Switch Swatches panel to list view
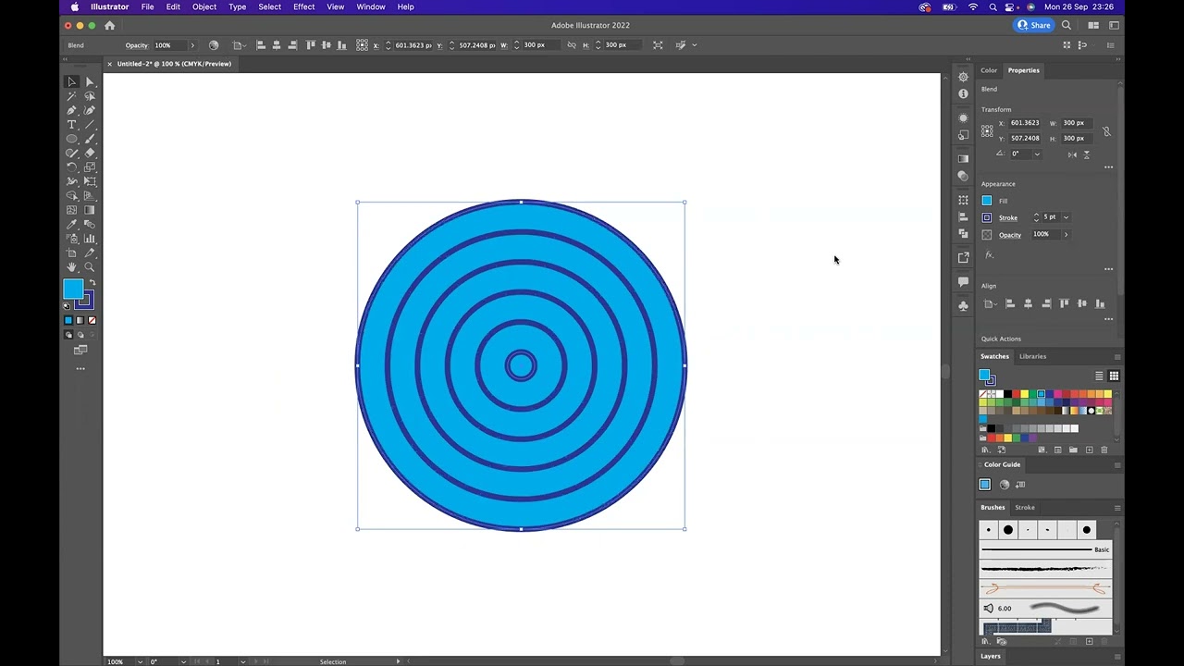The width and height of the screenshot is (1184, 666). (1099, 376)
